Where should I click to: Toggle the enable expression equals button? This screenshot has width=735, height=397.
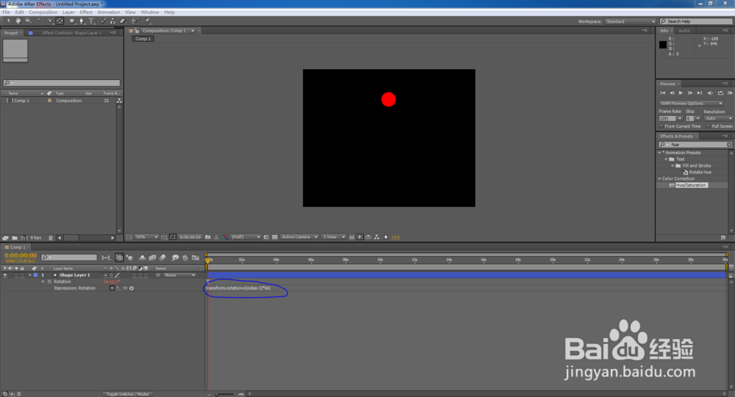112,288
